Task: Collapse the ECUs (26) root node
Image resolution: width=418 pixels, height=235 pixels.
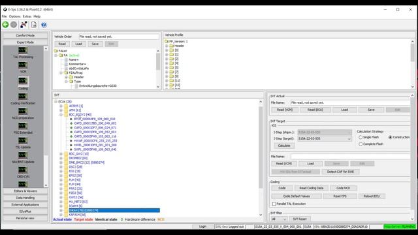Action: coord(56,102)
